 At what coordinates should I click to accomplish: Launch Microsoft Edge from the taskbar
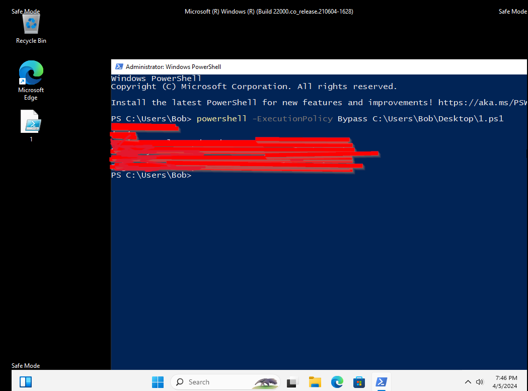click(x=337, y=382)
